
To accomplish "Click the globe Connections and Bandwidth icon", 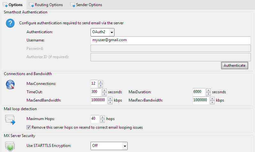I will (11, 85).
